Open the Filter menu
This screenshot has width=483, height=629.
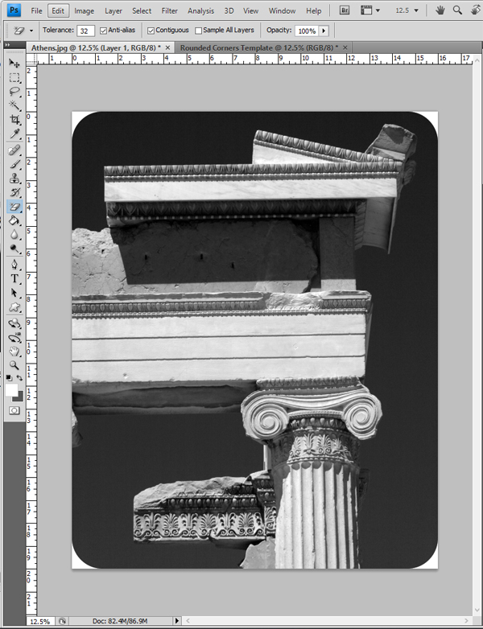(x=169, y=10)
